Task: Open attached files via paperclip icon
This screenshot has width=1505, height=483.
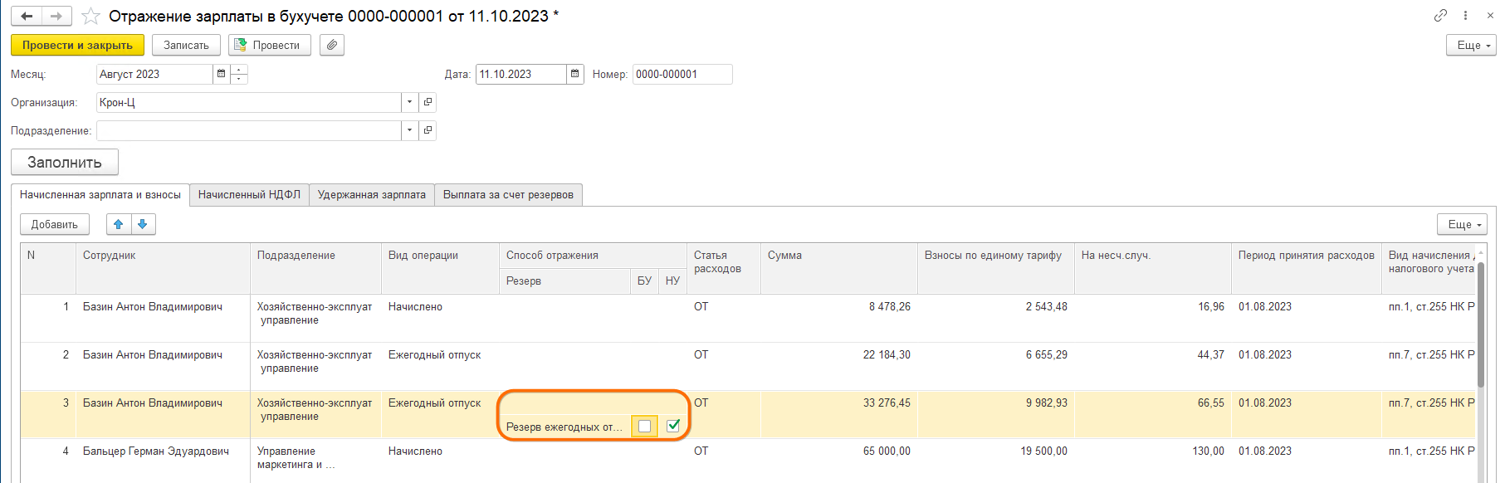Action: [331, 45]
